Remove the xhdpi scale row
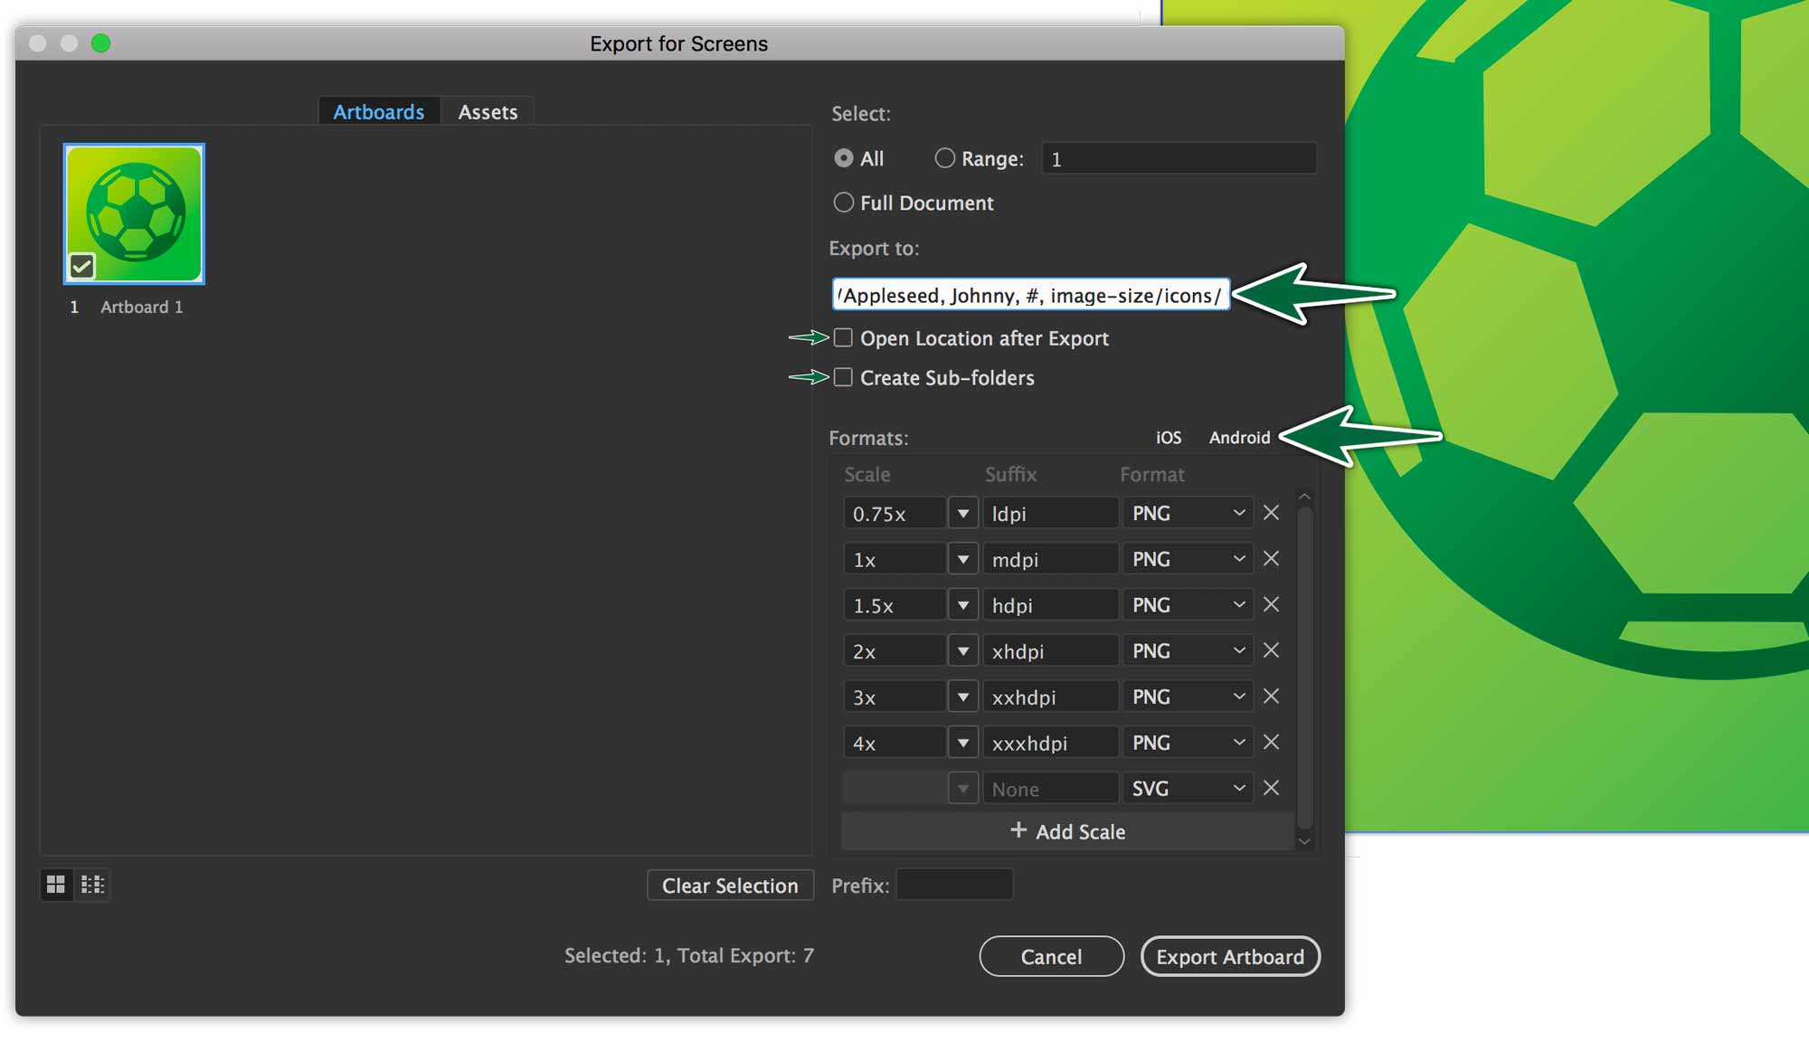The image size is (1809, 1042). tap(1271, 650)
